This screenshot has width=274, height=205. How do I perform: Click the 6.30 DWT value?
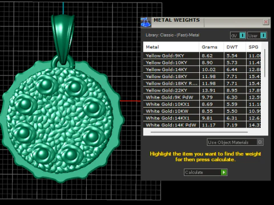point(232,97)
